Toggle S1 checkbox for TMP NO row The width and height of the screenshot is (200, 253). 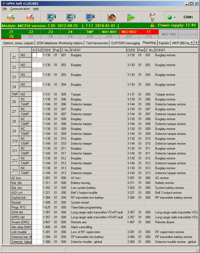[34, 94]
